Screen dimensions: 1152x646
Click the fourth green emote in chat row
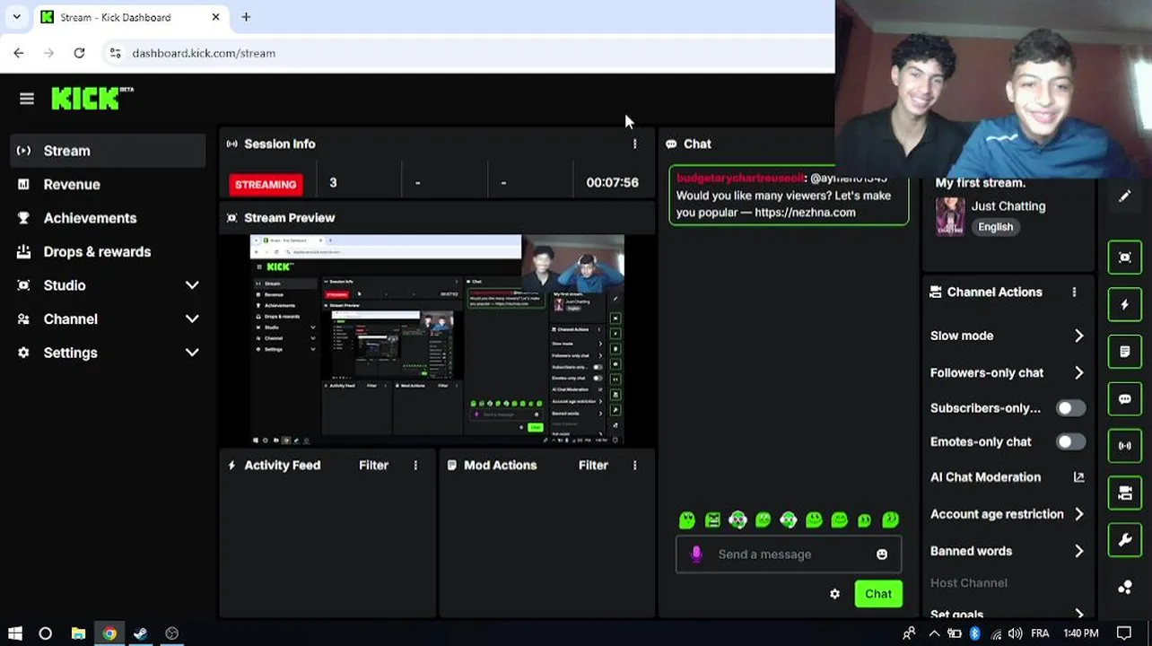coord(763,519)
